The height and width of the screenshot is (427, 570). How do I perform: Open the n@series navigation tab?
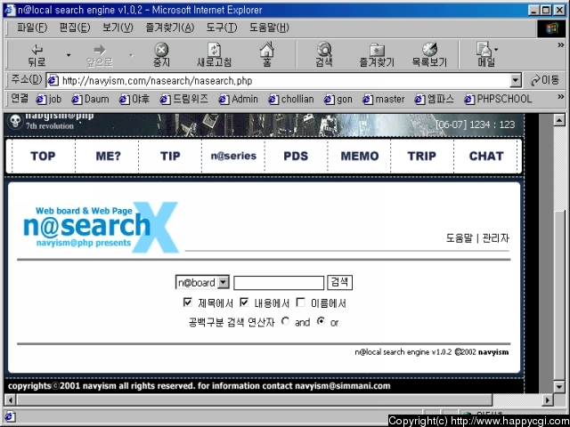pos(233,157)
